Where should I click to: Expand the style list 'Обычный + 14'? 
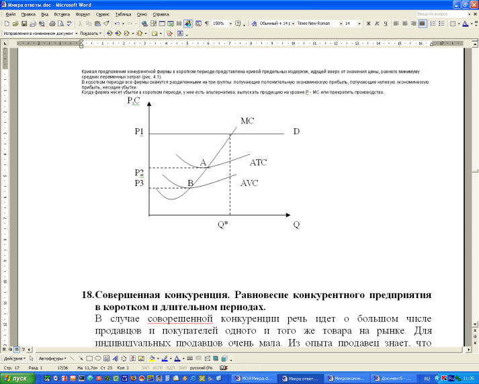[293, 23]
